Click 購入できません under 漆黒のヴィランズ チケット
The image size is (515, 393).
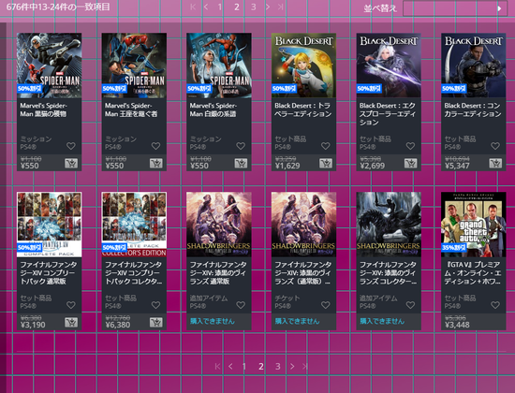point(297,321)
